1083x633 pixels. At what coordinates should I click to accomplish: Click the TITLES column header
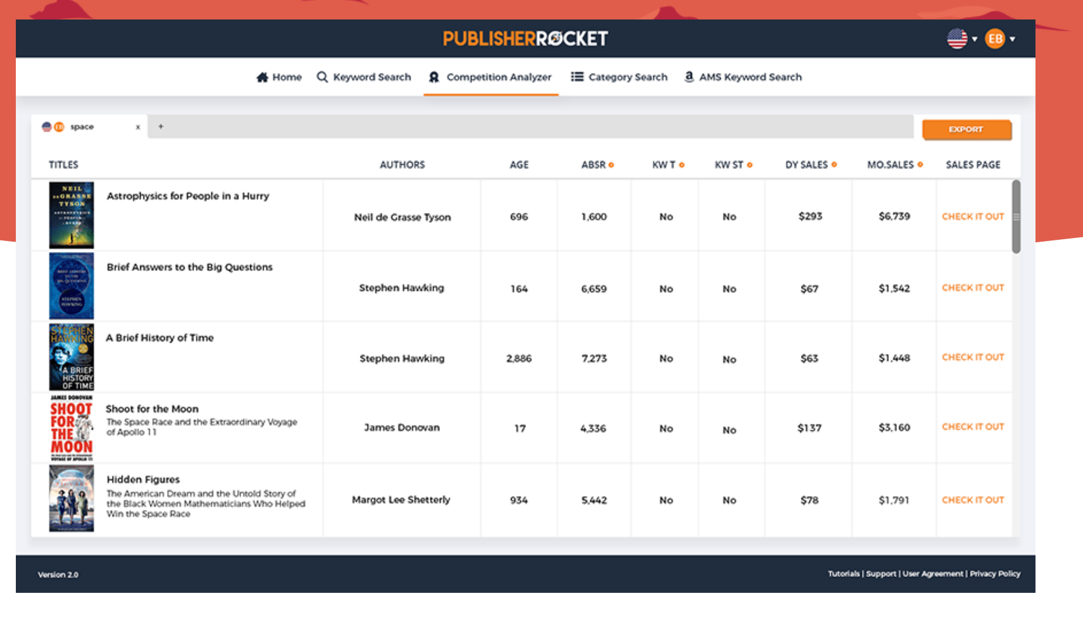tap(63, 165)
